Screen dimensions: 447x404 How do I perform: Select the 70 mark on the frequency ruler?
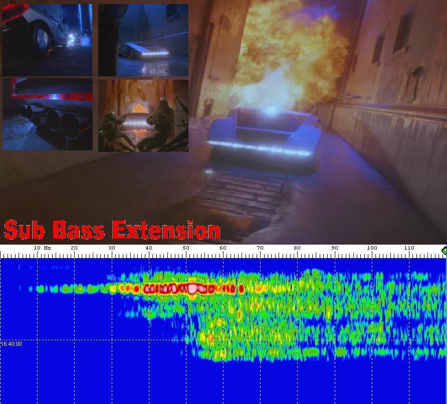pos(260,248)
